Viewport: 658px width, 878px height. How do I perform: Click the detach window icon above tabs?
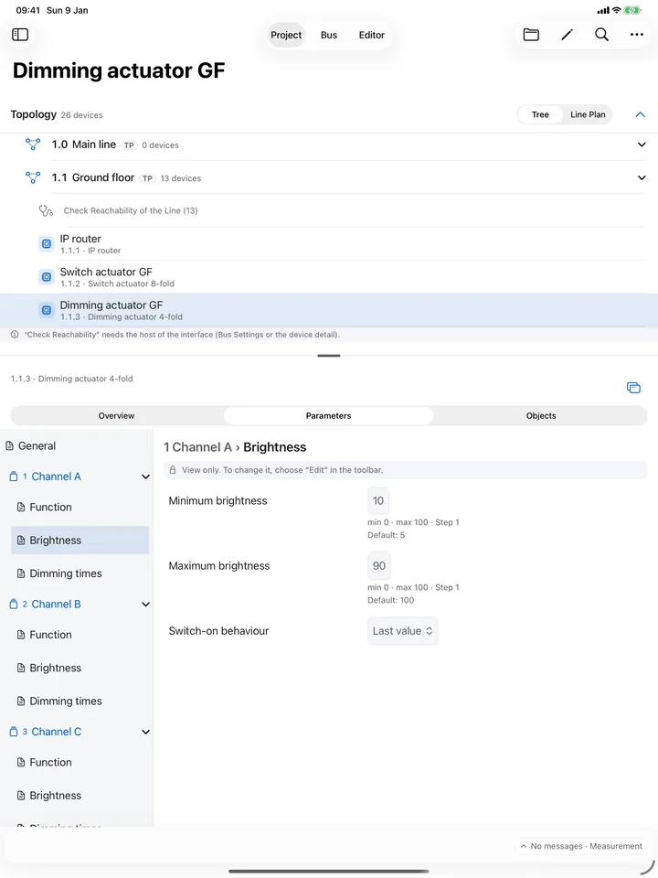click(x=633, y=388)
